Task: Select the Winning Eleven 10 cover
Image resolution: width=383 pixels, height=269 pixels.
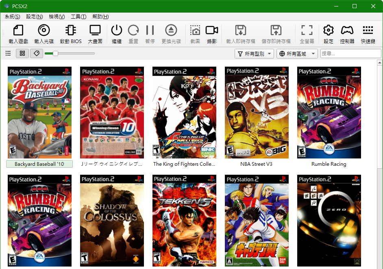Action: pos(112,113)
